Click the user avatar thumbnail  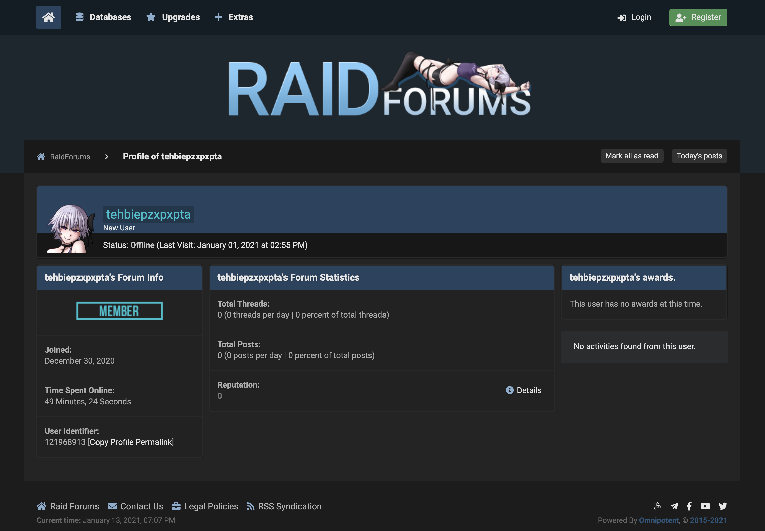click(x=71, y=229)
